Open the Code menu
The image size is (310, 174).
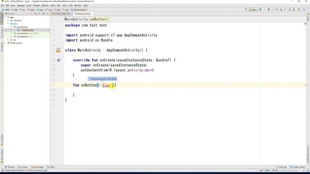[29, 5]
